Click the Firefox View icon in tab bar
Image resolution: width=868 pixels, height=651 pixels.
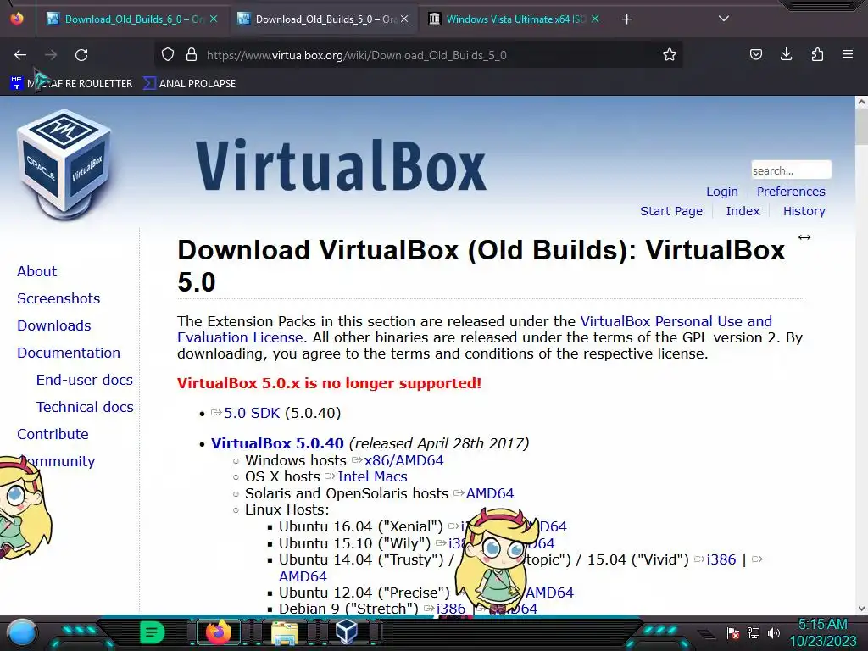click(x=17, y=19)
